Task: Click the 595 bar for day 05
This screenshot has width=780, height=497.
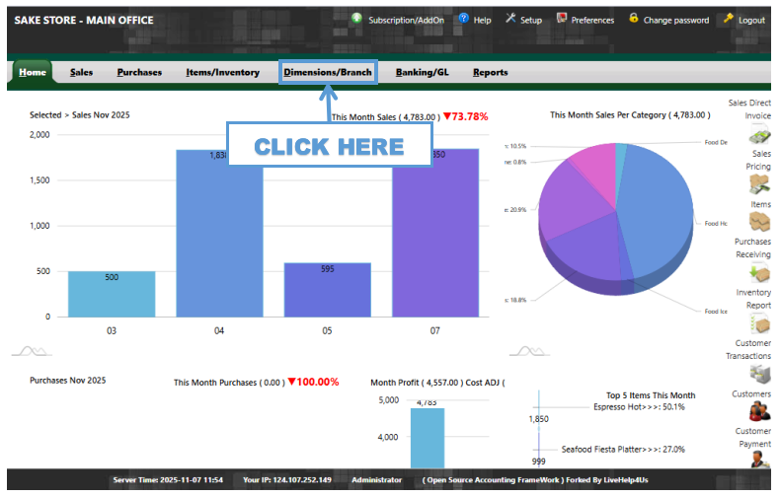Action: click(327, 289)
